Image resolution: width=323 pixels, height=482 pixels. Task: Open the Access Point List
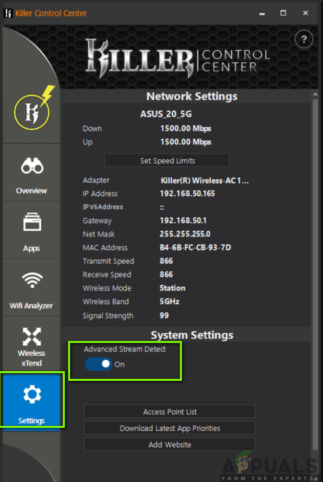click(x=169, y=411)
